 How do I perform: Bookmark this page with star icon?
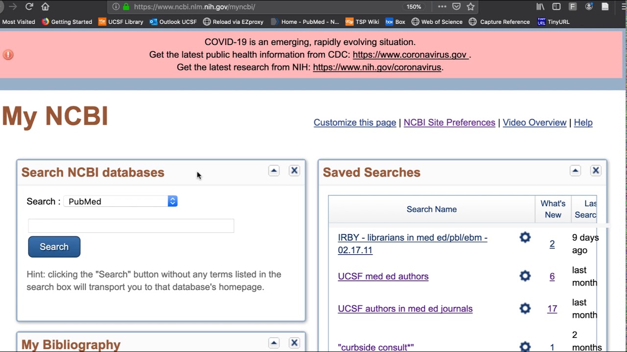pyautogui.click(x=471, y=7)
